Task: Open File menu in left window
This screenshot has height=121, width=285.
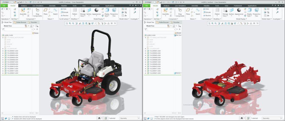Action: click(4, 6)
